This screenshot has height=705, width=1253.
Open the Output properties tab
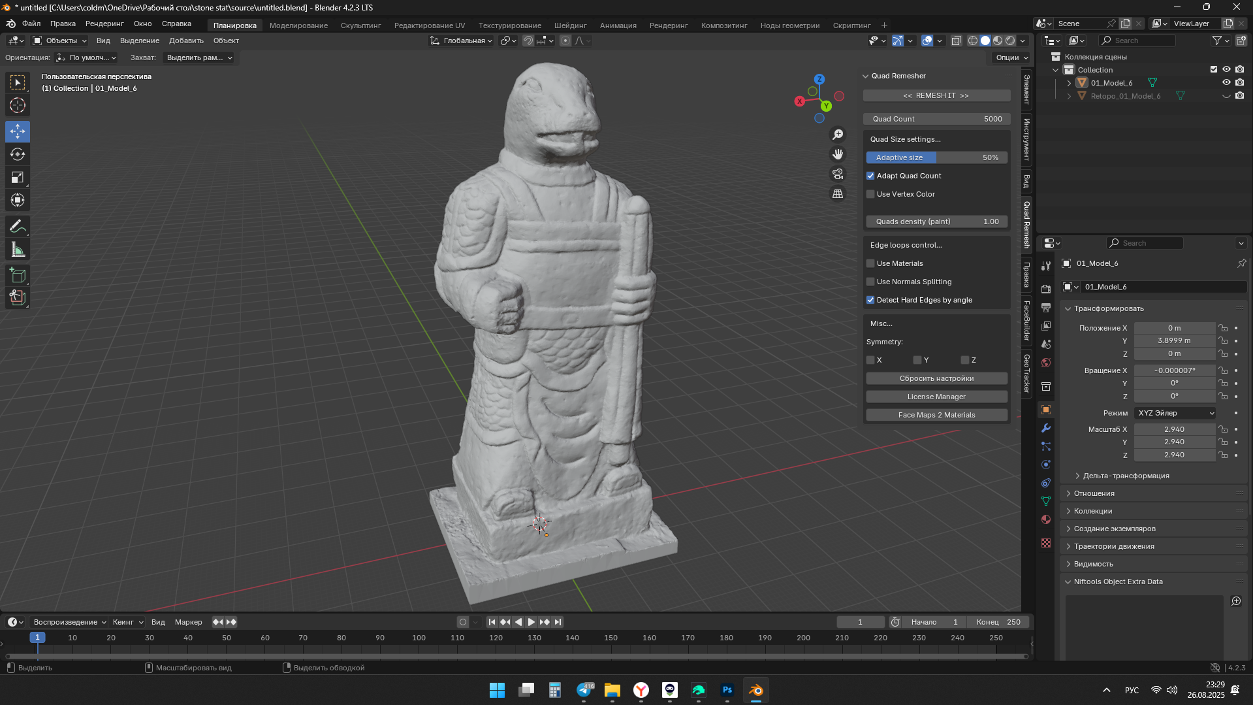tap(1046, 307)
